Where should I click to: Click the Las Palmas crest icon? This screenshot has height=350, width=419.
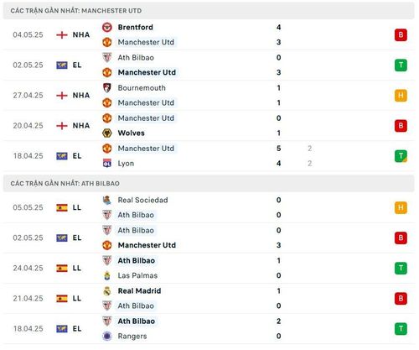[107, 275]
